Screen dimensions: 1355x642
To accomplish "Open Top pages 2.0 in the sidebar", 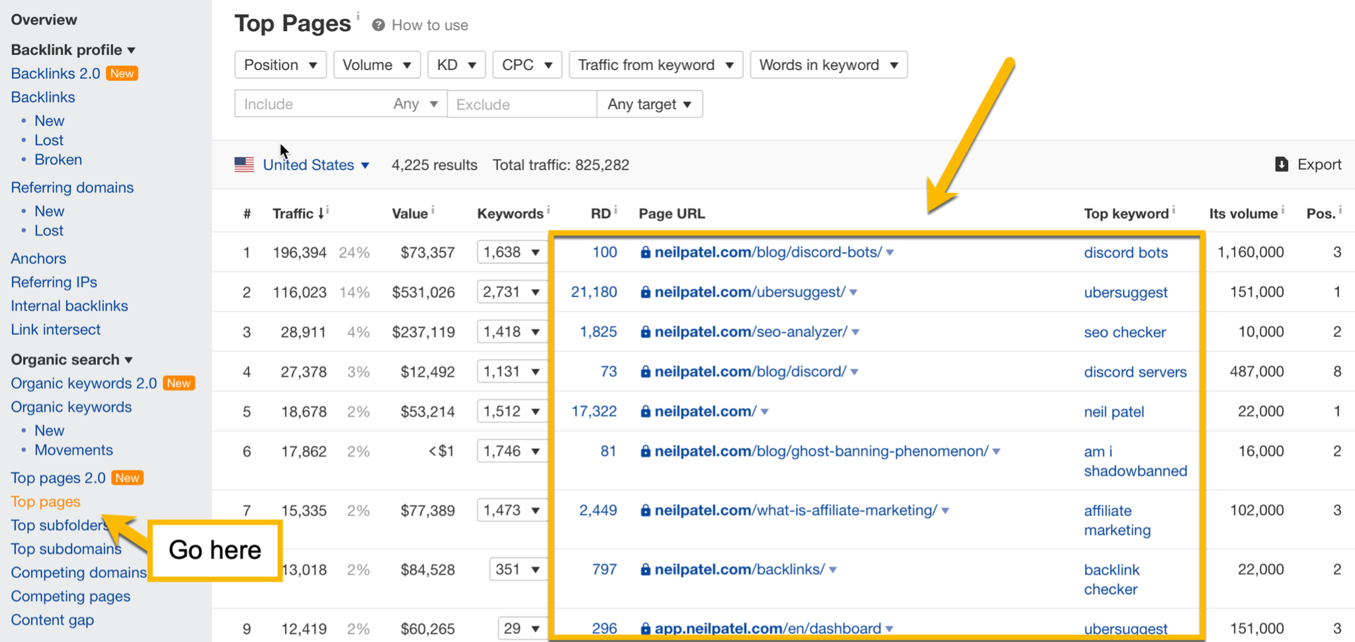I will click(x=58, y=478).
